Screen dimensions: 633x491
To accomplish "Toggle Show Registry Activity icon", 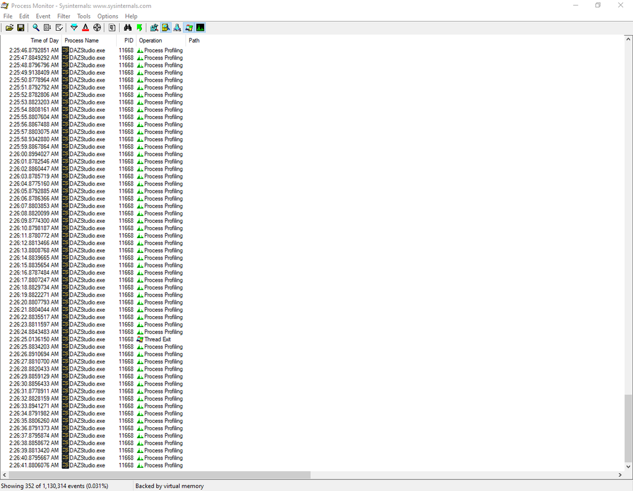I will (154, 28).
